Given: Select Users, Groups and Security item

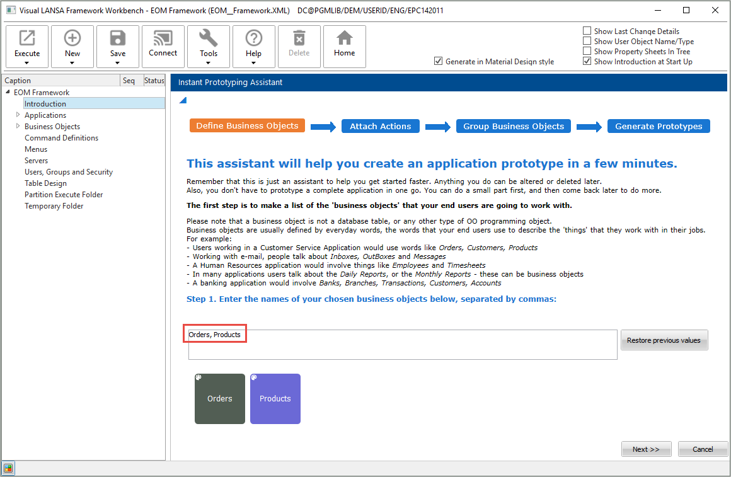Looking at the screenshot, I should click(69, 171).
